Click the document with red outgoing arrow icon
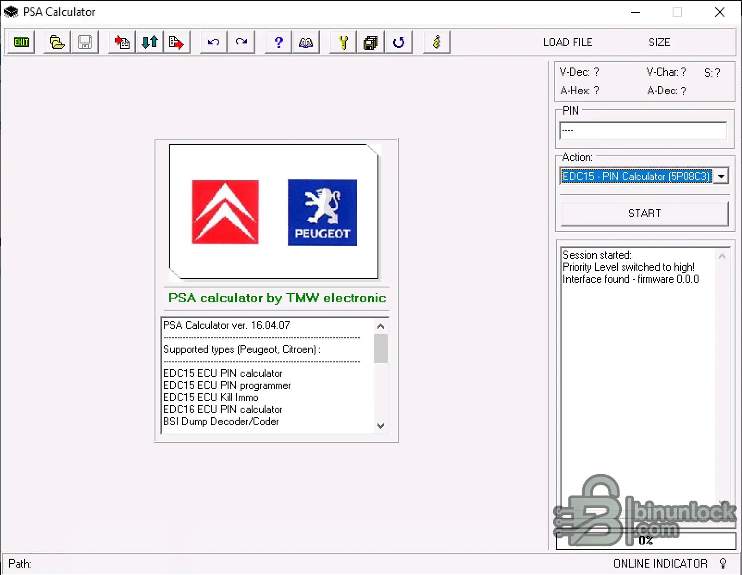The height and width of the screenshot is (575, 742). point(177,43)
